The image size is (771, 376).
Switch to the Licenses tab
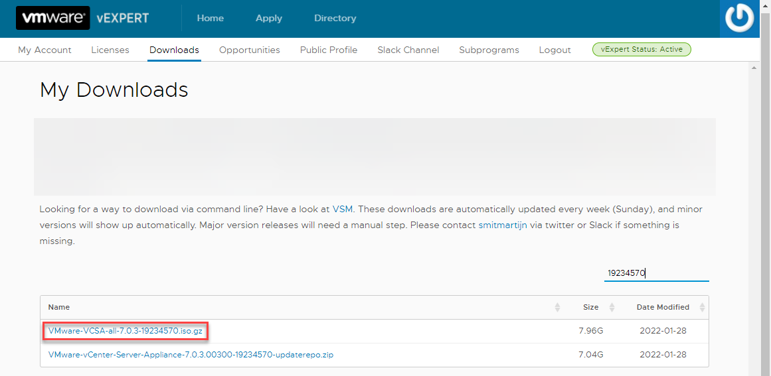coord(110,50)
